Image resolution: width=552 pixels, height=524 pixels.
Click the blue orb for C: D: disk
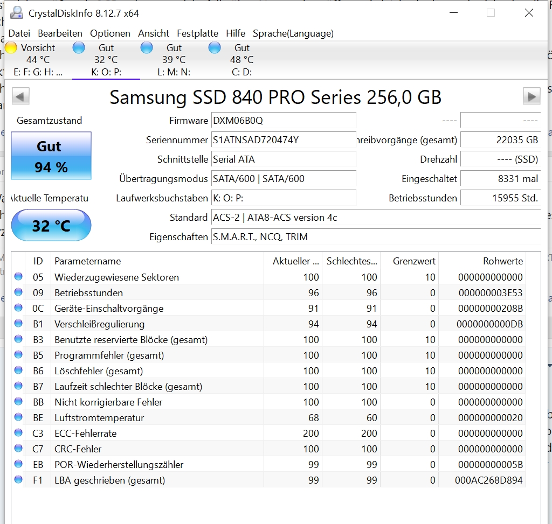coord(215,47)
